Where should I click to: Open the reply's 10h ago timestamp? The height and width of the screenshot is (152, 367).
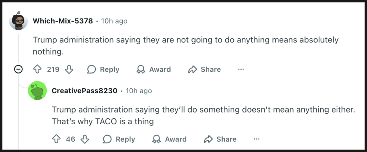tap(139, 91)
